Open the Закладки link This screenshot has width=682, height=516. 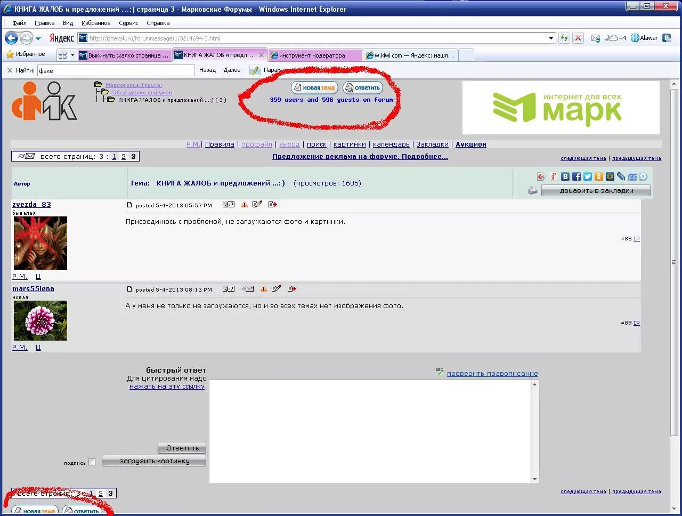click(x=432, y=144)
